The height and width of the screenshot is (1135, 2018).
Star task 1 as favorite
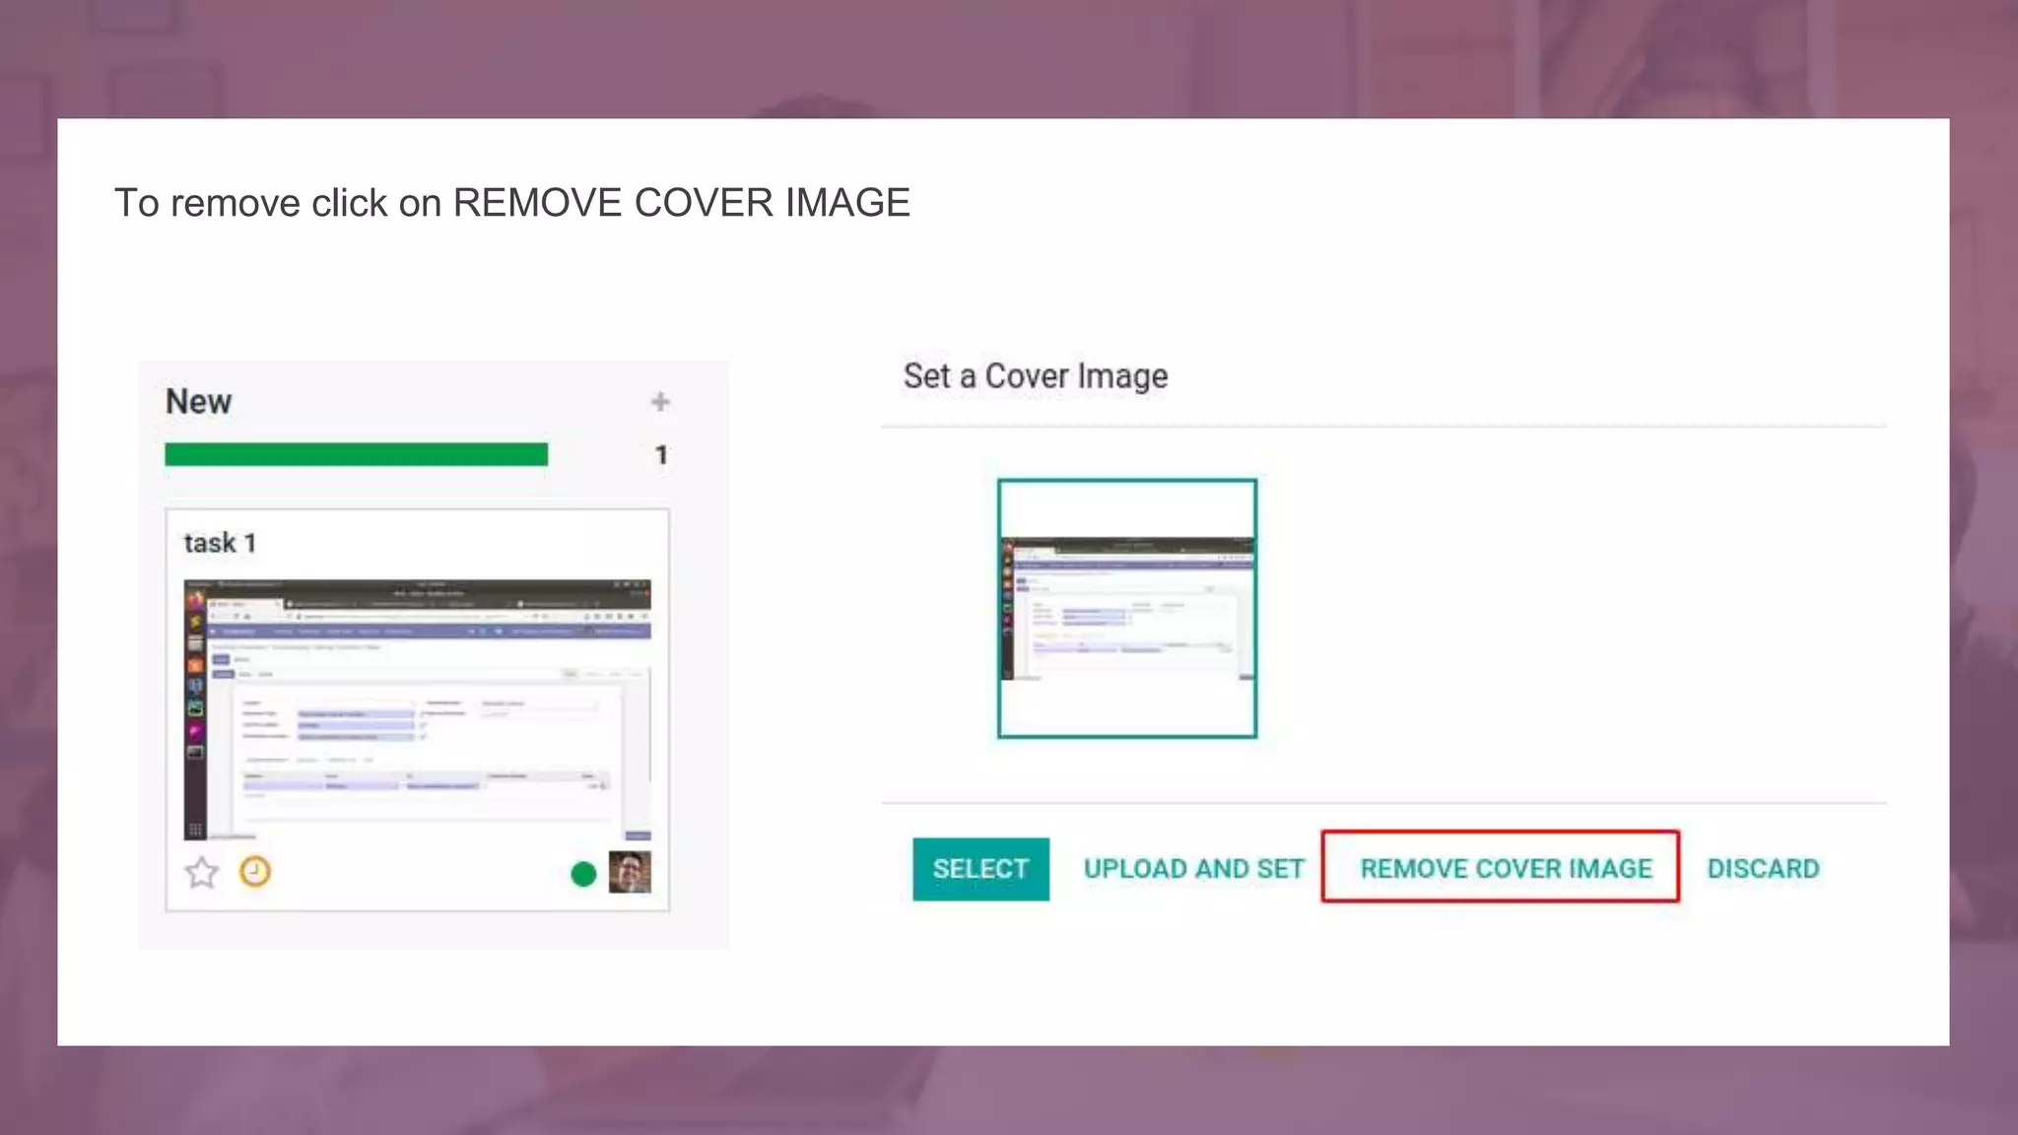click(x=202, y=872)
